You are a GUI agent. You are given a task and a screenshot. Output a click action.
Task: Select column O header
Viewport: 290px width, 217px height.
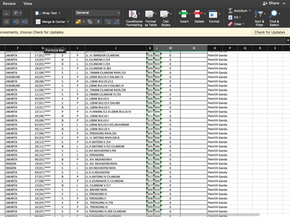click(x=215, y=48)
